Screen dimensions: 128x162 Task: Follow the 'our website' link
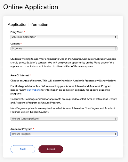tap(34, 90)
